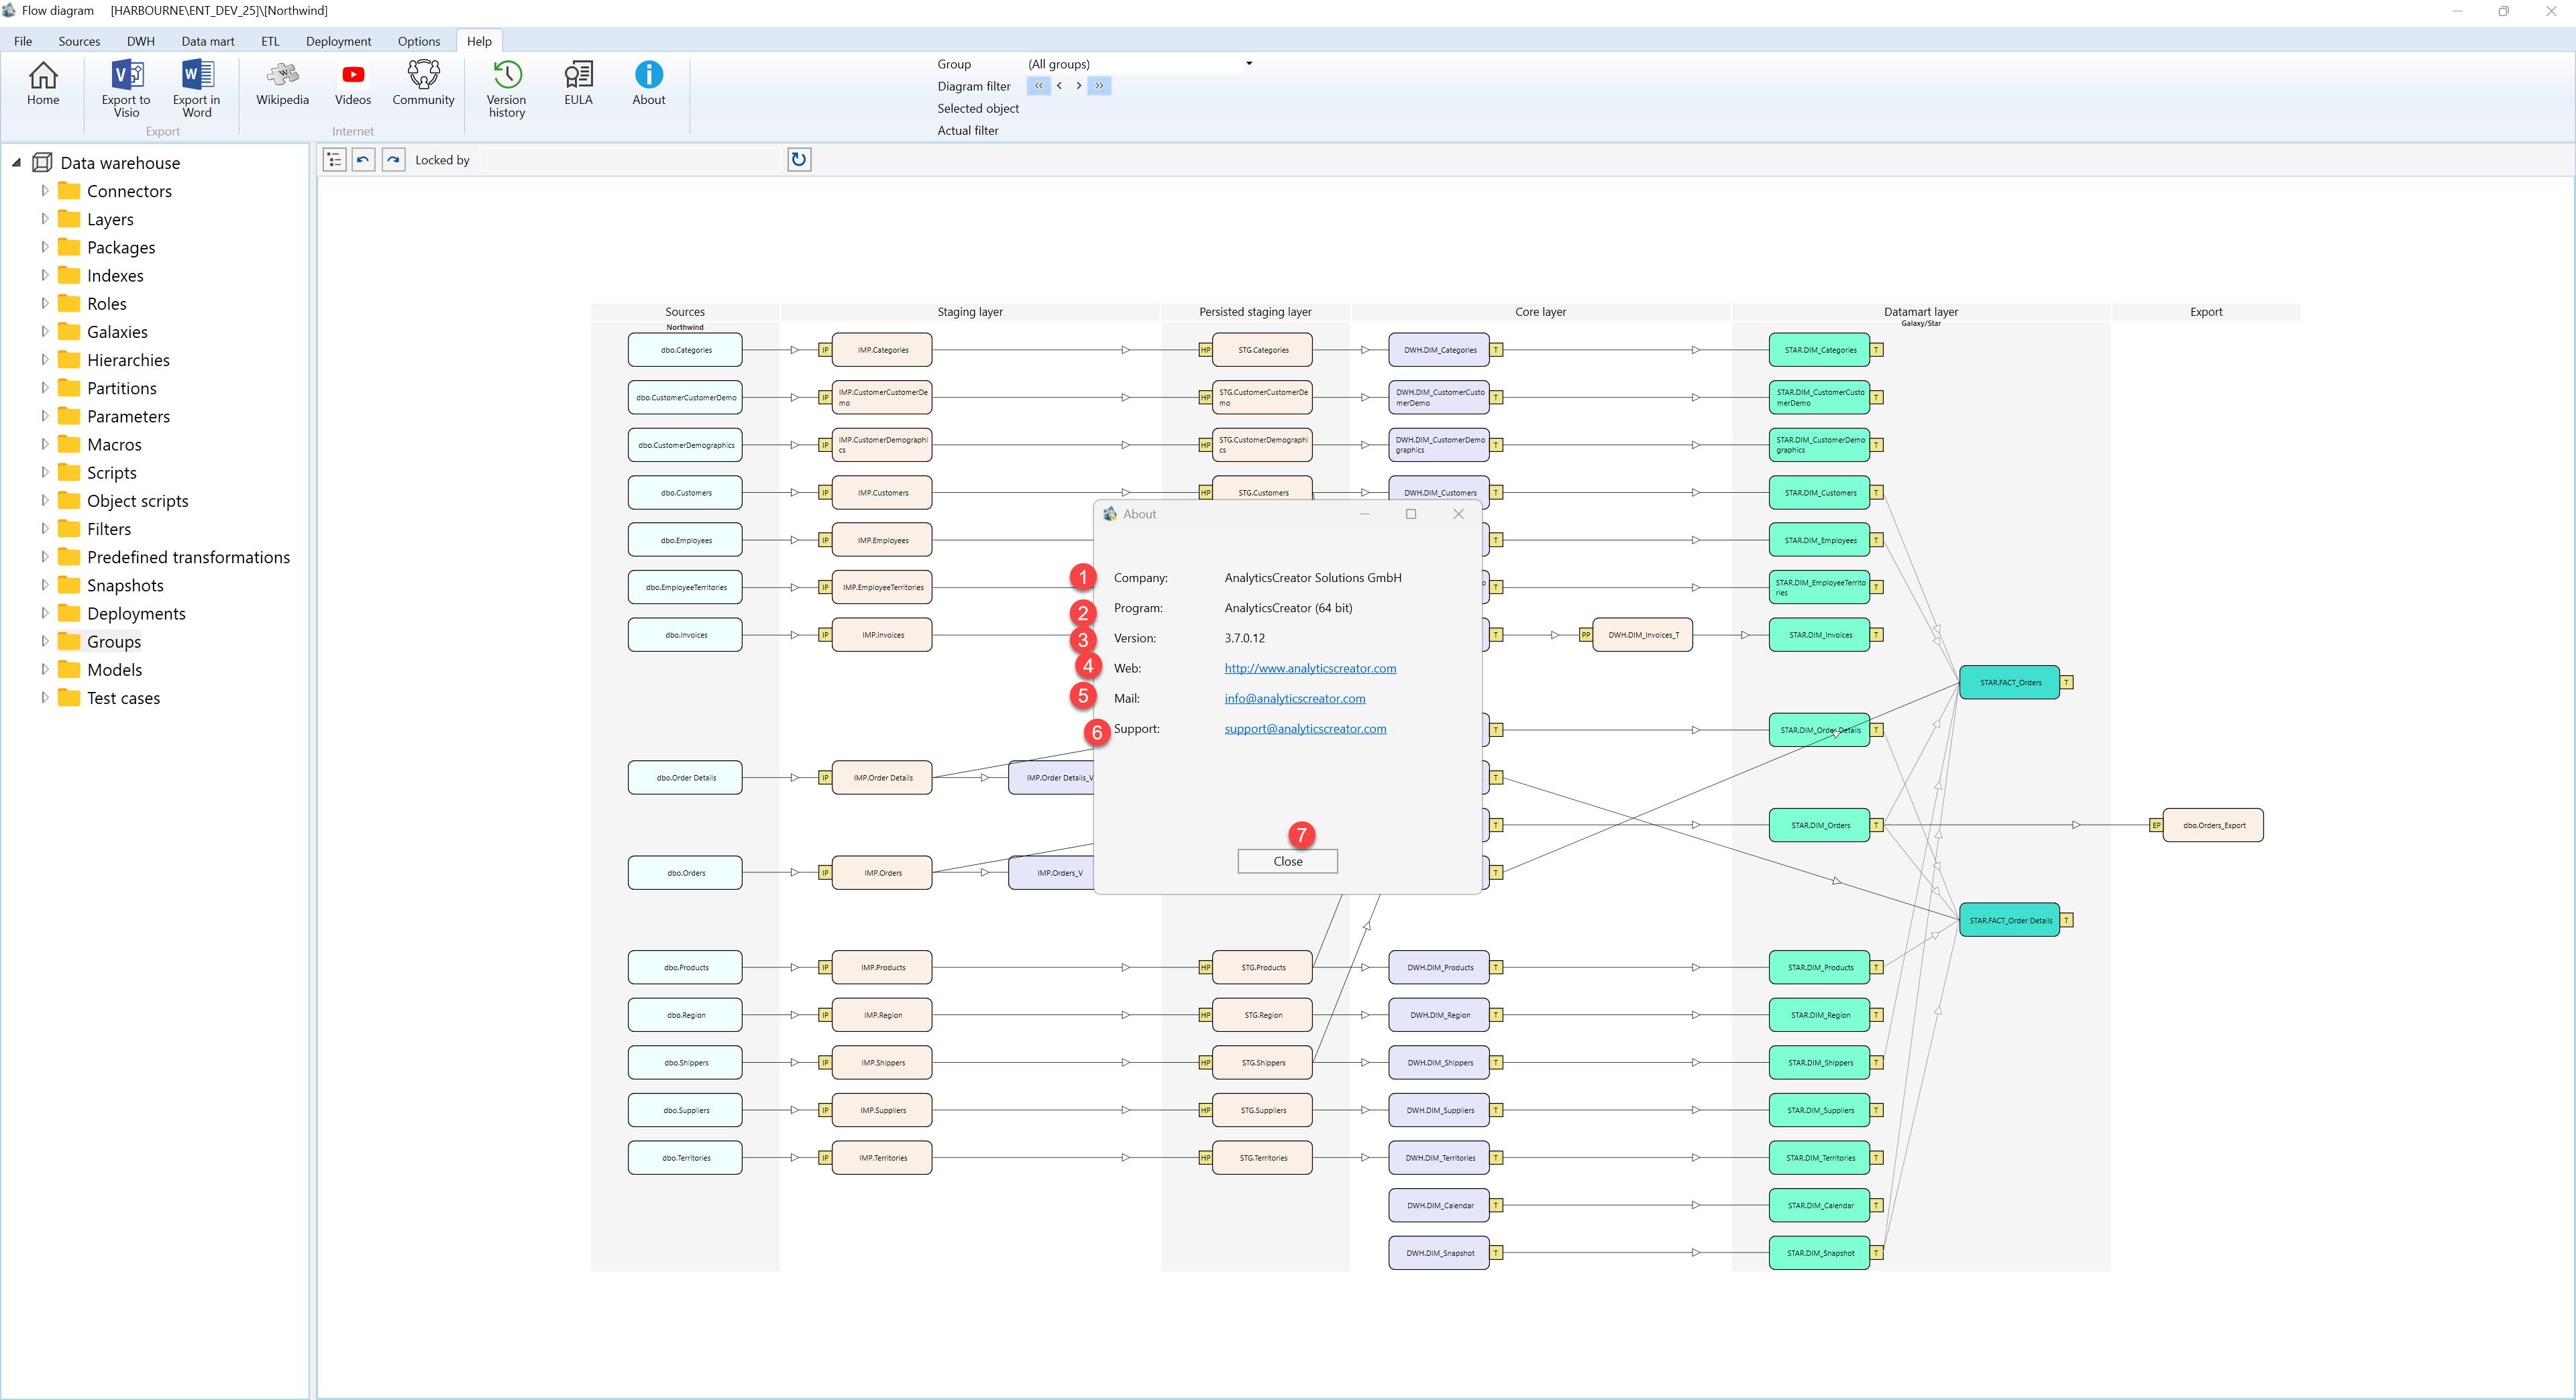The image size is (2576, 1400).
Task: Select the IMP.Orders_V node
Action: pyautogui.click(x=1052, y=874)
